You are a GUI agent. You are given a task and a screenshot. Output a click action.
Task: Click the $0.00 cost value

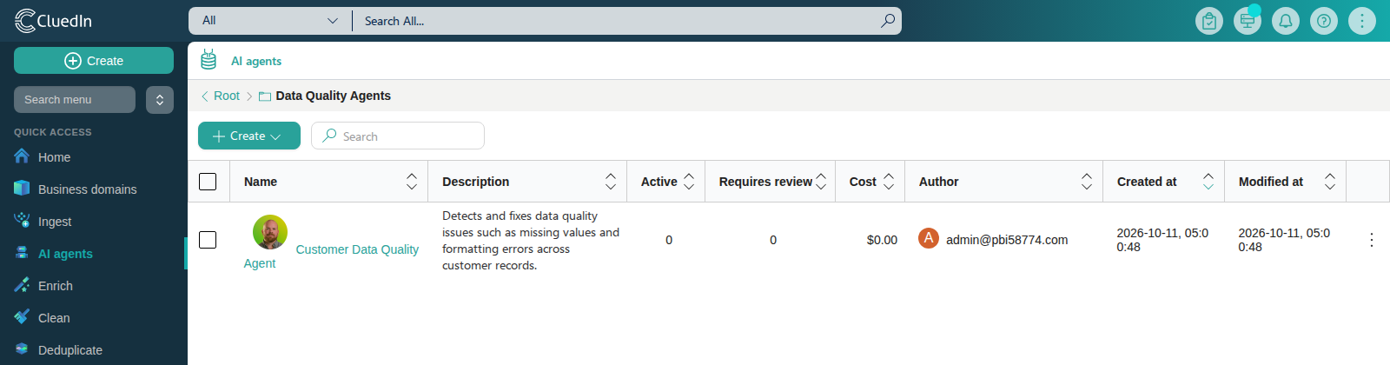pos(882,240)
